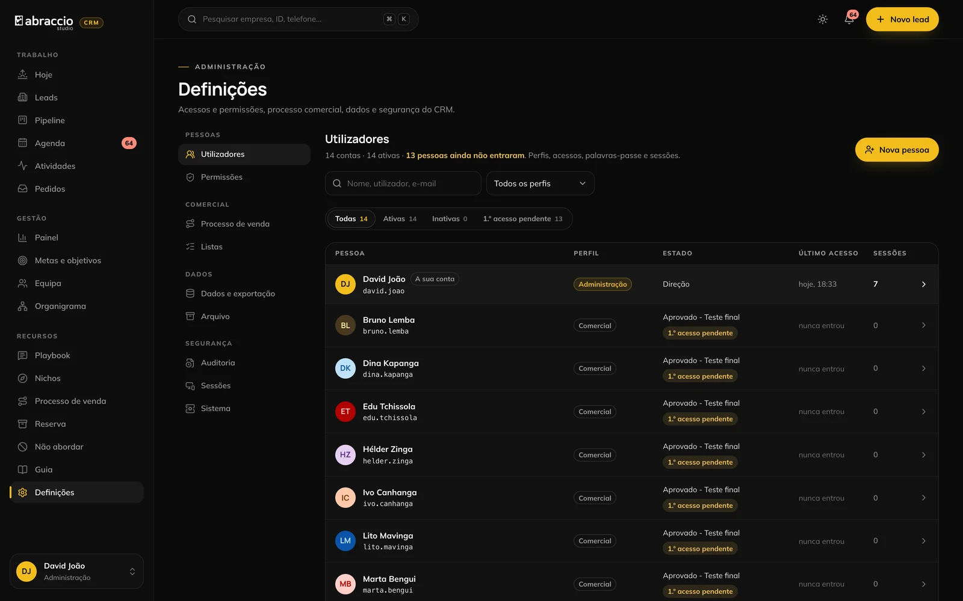Expand David João row chevron
963x601 pixels.
[x=923, y=284]
